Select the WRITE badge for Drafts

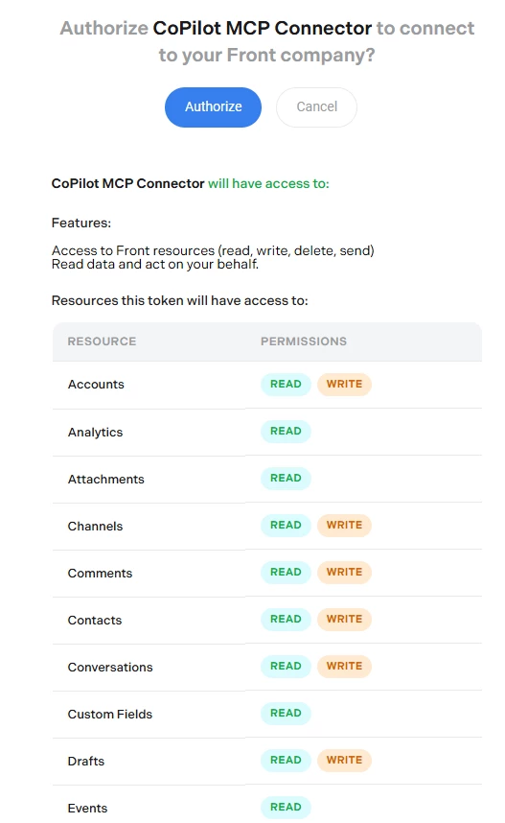[345, 760]
